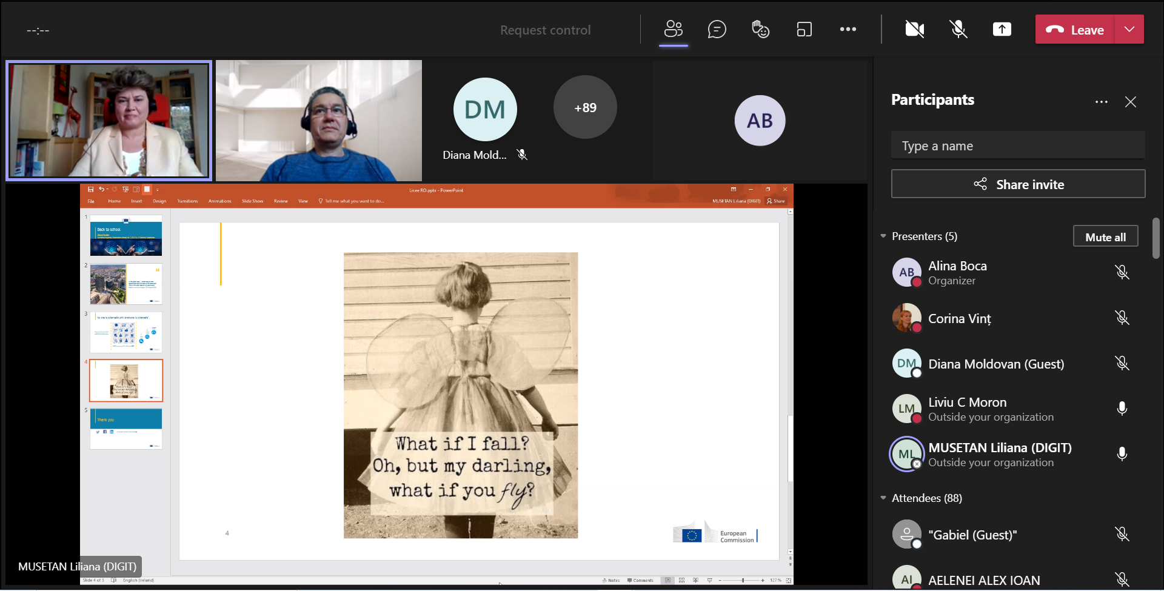
Task: Toggle the camera on
Action: [x=914, y=29]
